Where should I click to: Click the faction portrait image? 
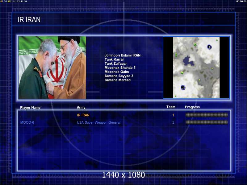pos(52,68)
